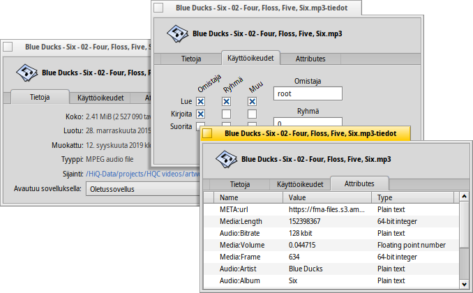This screenshot has height=293, width=473.
Task: Click the MP3 file icon in the leftmost window
Action: pos(27,71)
